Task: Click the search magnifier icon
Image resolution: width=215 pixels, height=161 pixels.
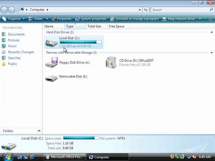Action: point(211,10)
